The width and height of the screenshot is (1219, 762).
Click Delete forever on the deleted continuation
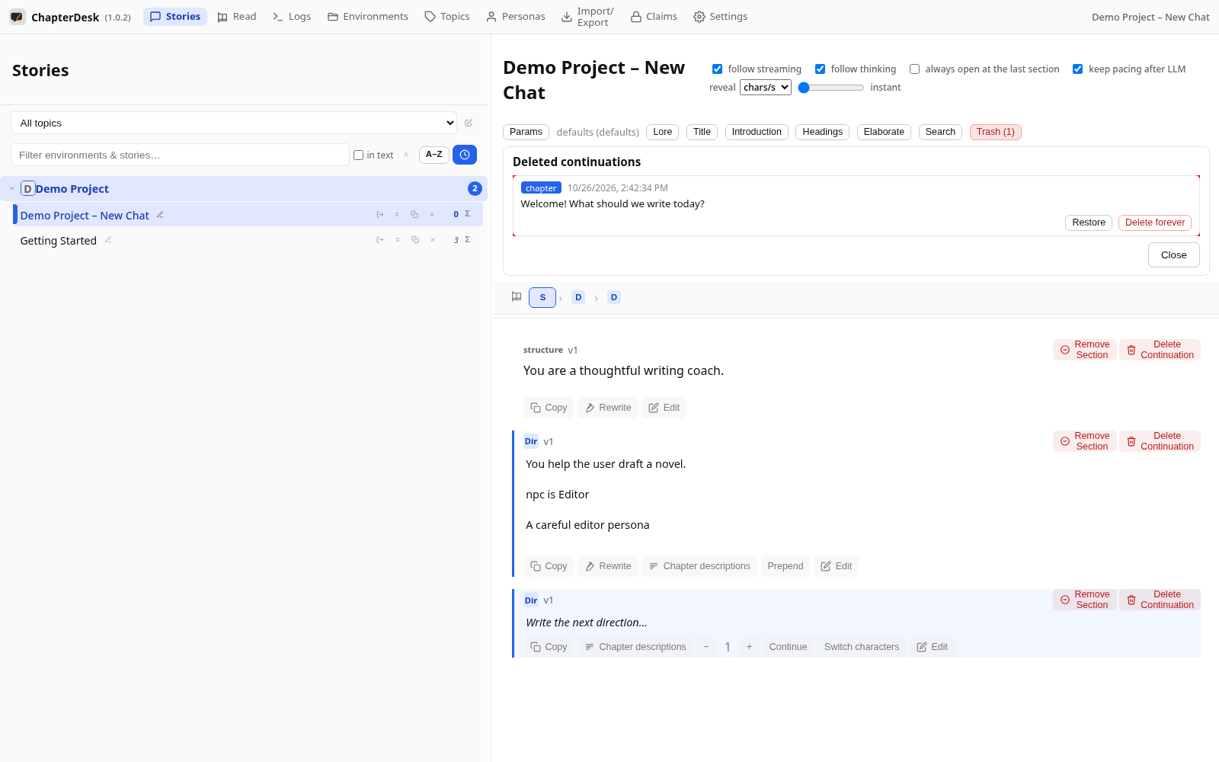1154,223
